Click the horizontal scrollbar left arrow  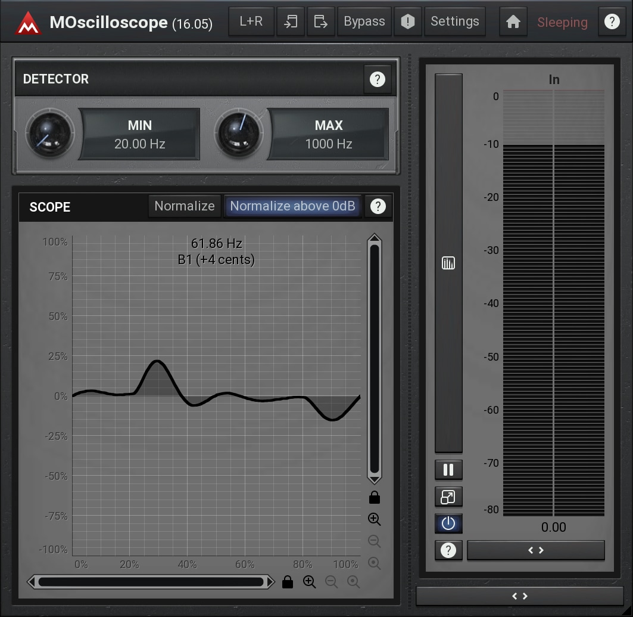(x=31, y=582)
